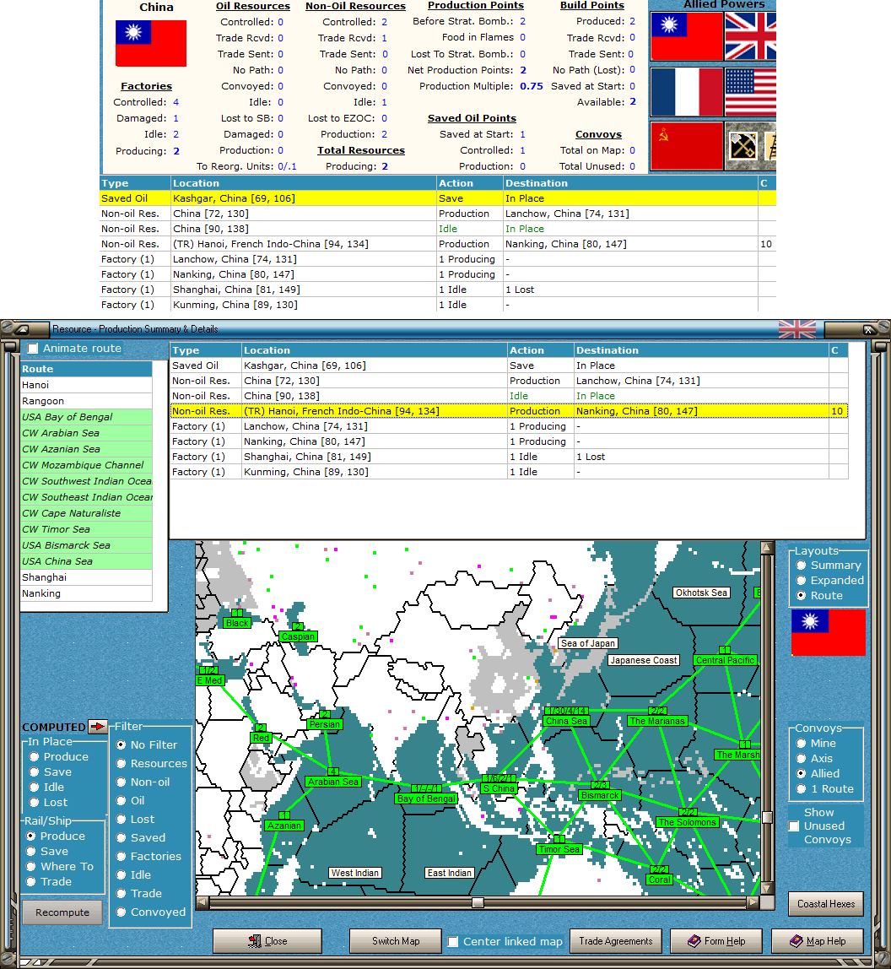
Task: Choose 1 Route in the Convoys options
Action: pyautogui.click(x=802, y=789)
